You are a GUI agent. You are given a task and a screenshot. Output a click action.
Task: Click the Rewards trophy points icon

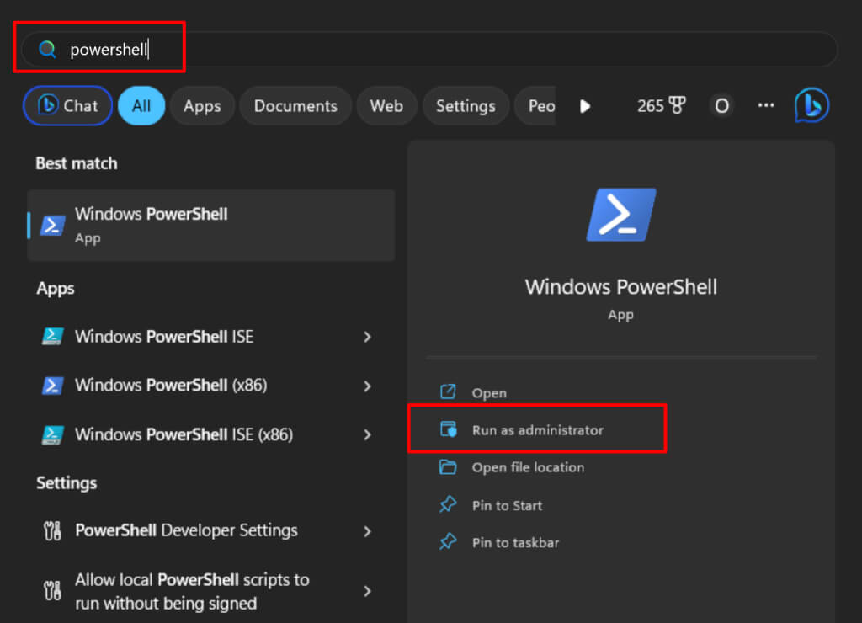[x=677, y=106]
